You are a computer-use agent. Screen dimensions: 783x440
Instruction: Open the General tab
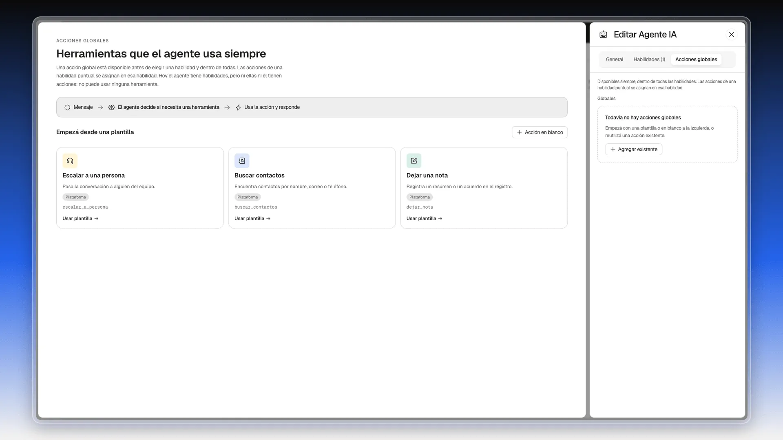[614, 59]
